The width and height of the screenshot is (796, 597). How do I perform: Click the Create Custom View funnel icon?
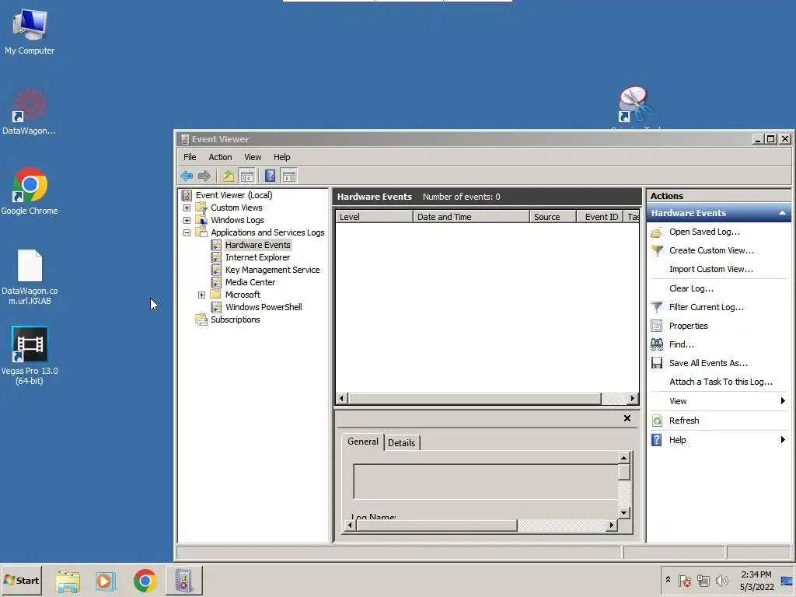point(657,251)
